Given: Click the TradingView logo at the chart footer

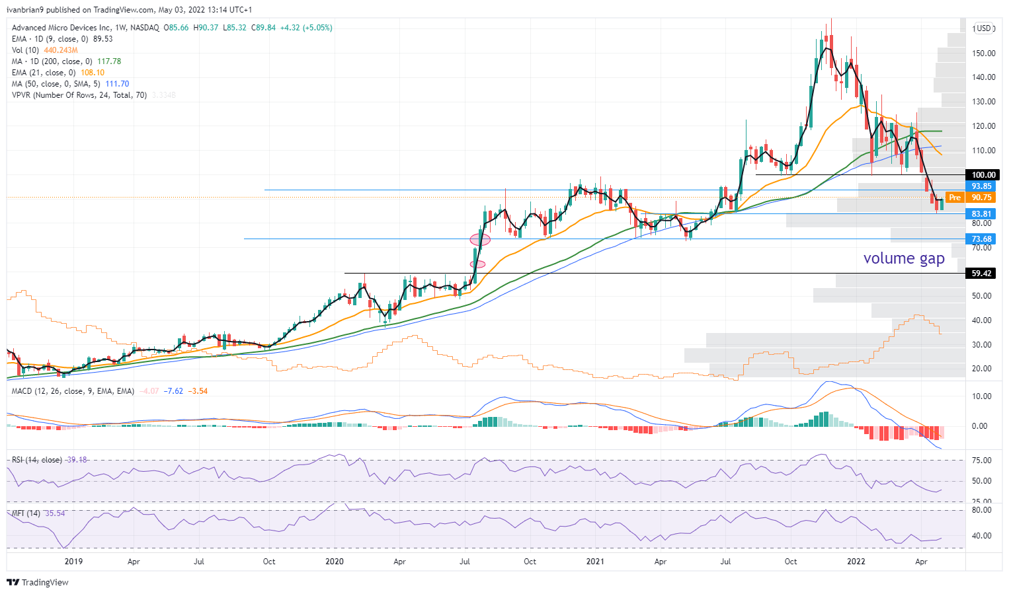Looking at the screenshot, I should pyautogui.click(x=38, y=582).
